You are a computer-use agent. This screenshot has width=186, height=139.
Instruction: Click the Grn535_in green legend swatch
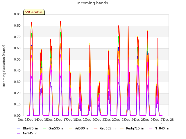pyautogui.click(x=44, y=129)
